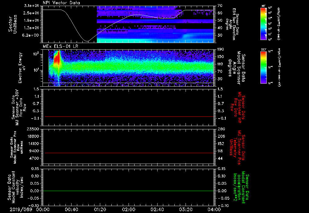Click the "2.5e+01" sector tick label
Image resolution: width=309 pixels, height=213 pixels.
[x=31, y=13]
